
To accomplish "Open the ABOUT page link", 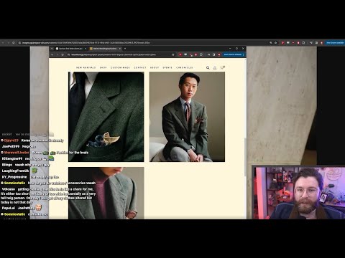I will pyautogui.click(x=155, y=68).
